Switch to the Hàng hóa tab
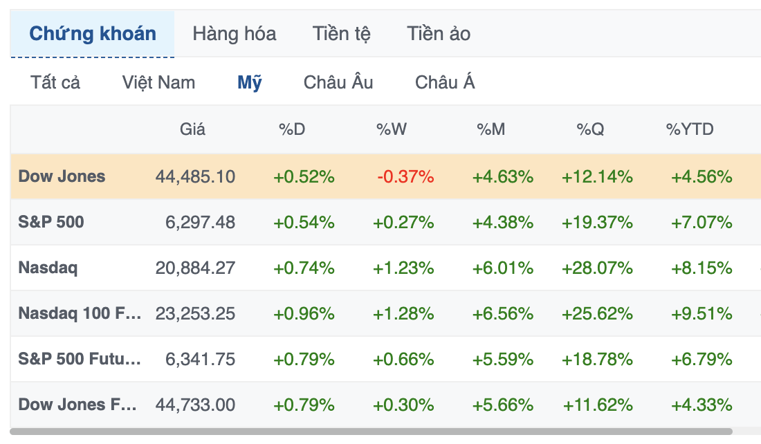 (235, 34)
